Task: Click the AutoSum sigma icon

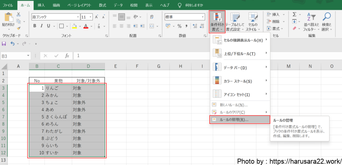Action: coord(294,14)
